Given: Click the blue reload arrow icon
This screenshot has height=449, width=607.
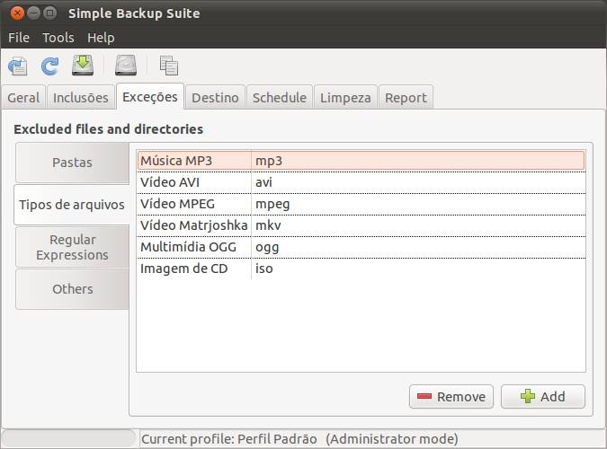Looking at the screenshot, I should point(50,66).
